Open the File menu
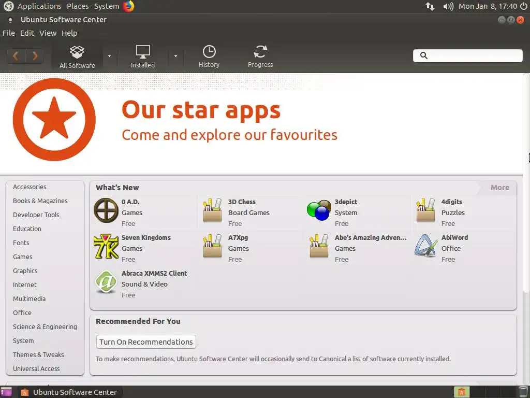The width and height of the screenshot is (530, 398). coord(9,33)
